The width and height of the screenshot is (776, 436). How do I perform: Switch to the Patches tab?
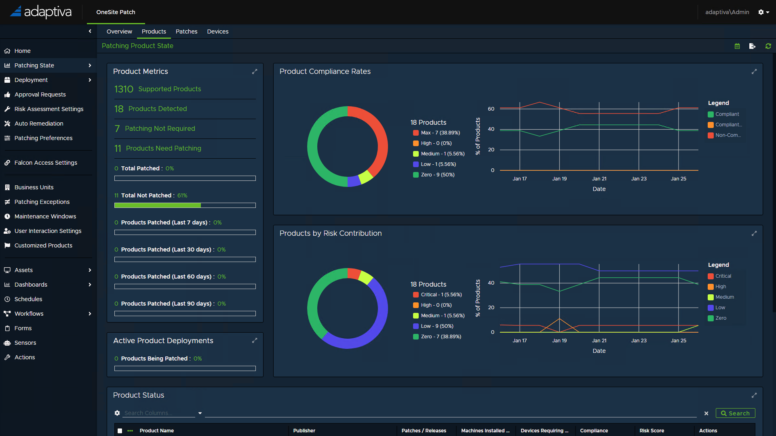(x=186, y=31)
